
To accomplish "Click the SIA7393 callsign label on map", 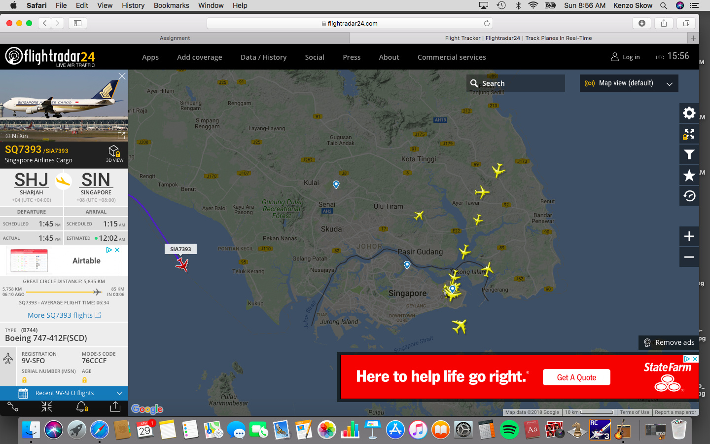I will point(180,249).
